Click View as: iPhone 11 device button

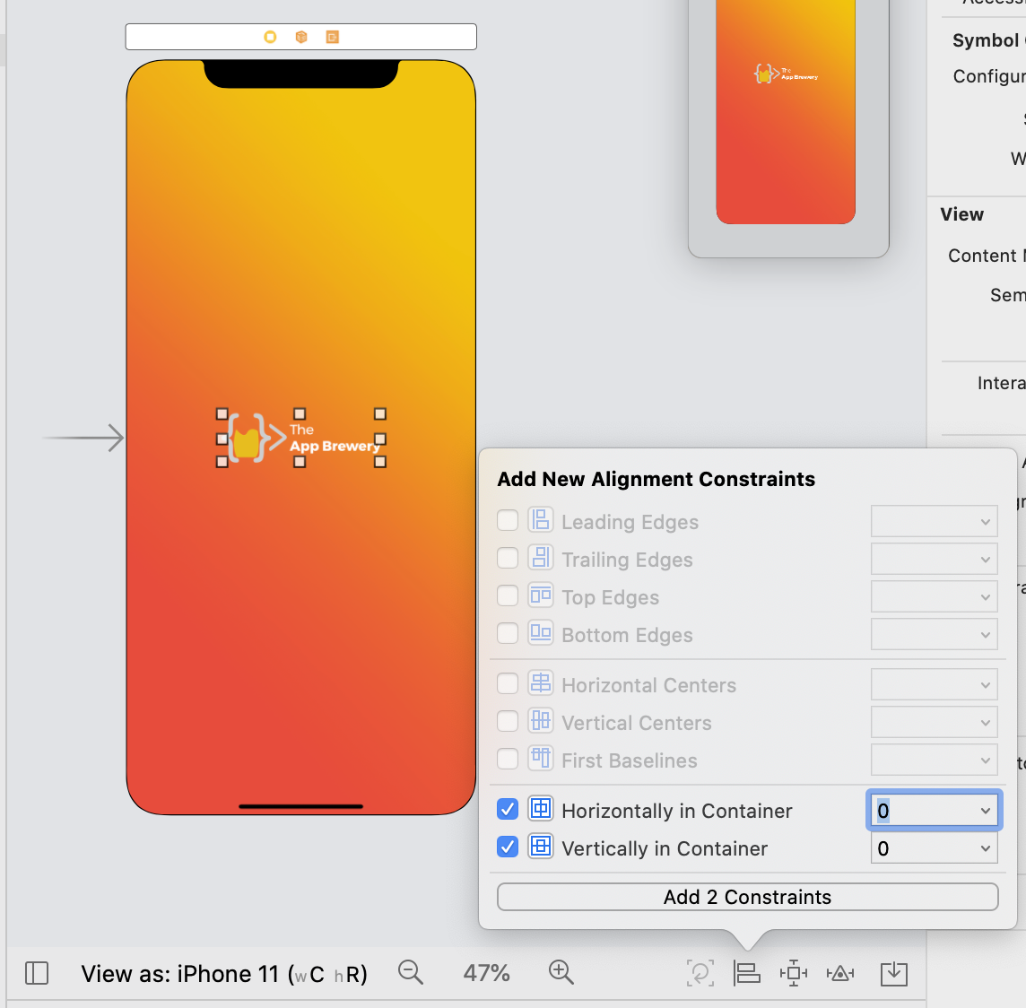224,973
